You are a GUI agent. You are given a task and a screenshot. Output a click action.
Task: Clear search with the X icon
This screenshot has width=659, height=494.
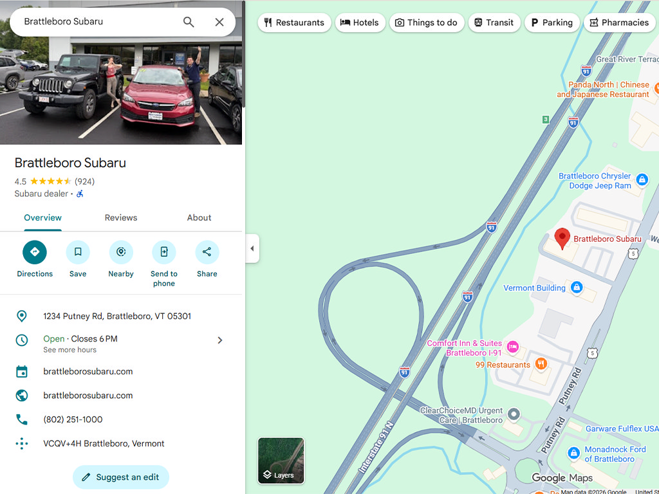(219, 22)
